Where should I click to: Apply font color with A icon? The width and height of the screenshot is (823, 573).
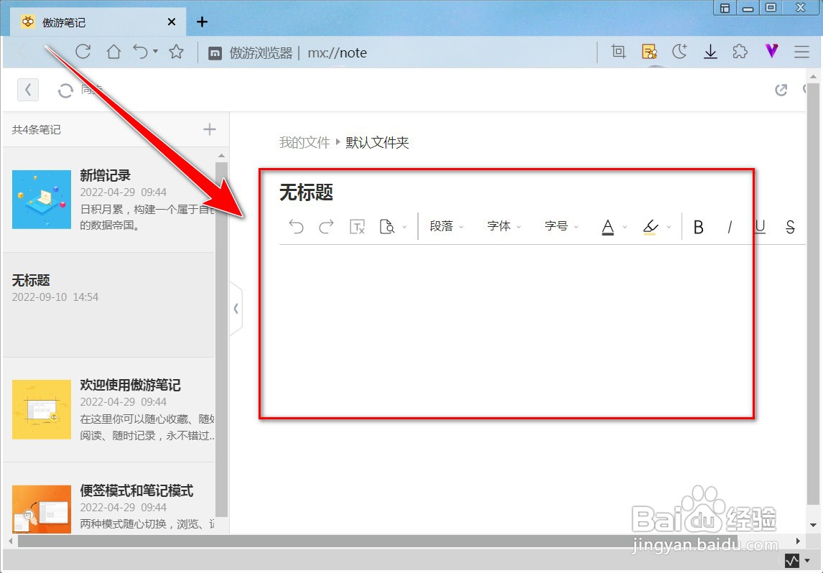pyautogui.click(x=608, y=227)
